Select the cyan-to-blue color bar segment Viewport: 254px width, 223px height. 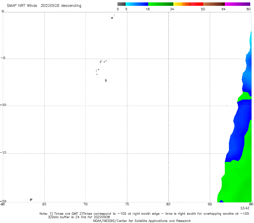pyautogui.click(x=137, y=4)
